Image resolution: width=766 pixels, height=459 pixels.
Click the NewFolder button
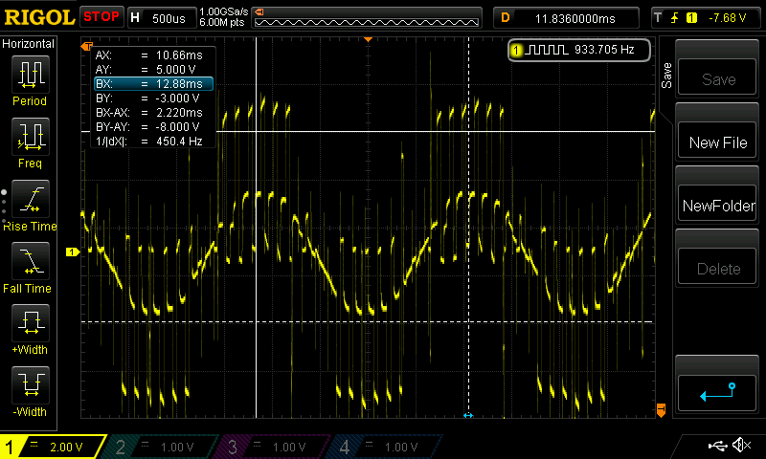(716, 203)
